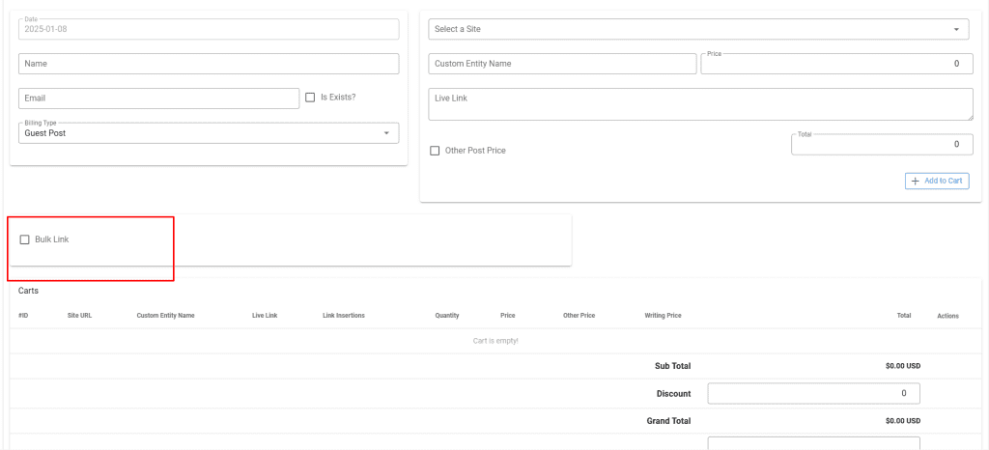Focus the Name input field

coord(209,64)
